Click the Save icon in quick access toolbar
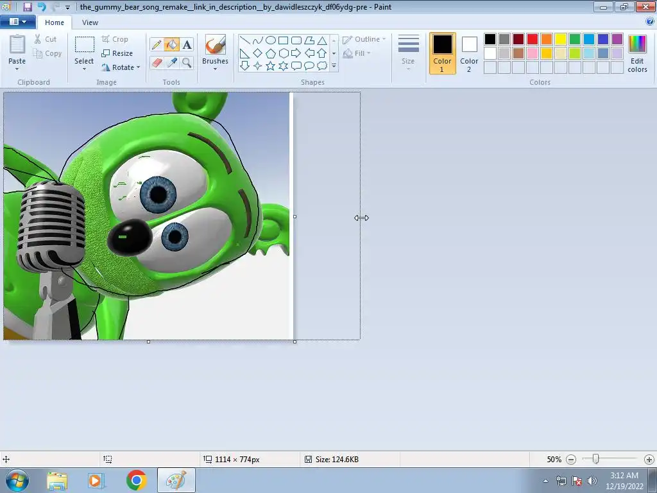 pyautogui.click(x=28, y=6)
